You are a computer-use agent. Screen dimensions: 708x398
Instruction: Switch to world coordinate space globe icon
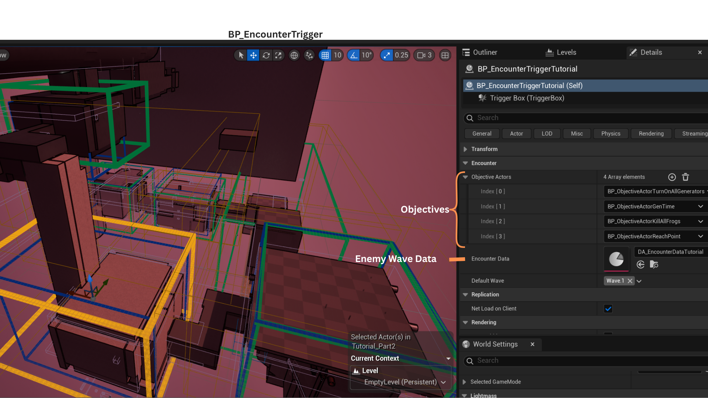(294, 55)
